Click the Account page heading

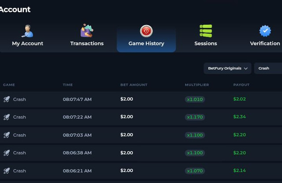click(x=15, y=9)
